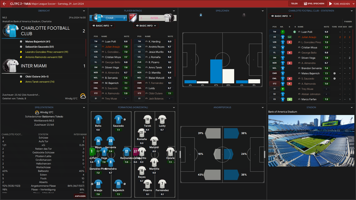Screen dimensions: 356x200
Task: Click Julian Araujo's shirt number 23 icon
Action: pyautogui.click(x=283, y=37)
